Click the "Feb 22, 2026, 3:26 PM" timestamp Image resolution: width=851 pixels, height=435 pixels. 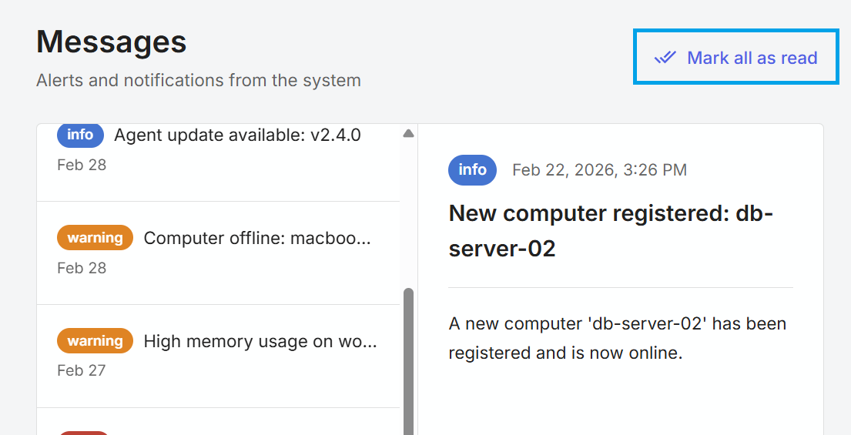(599, 170)
